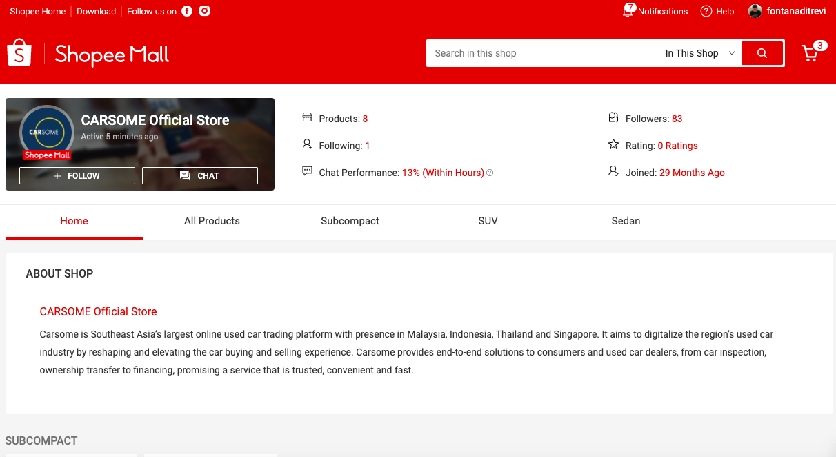Click the Followers icon
The height and width of the screenshot is (457, 836).
pyautogui.click(x=614, y=118)
